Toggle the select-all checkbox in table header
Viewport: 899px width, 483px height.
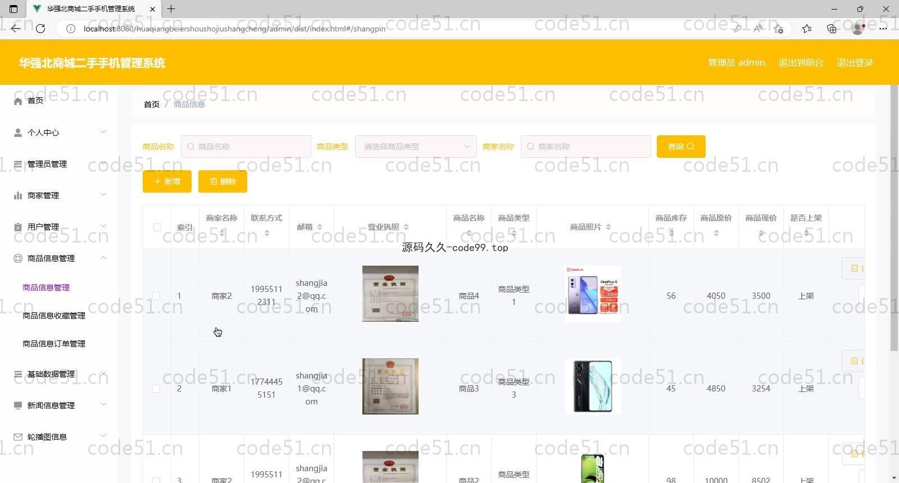(157, 227)
